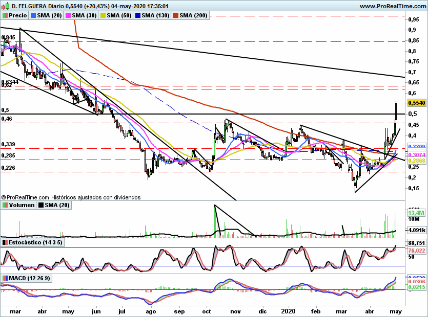Image resolution: width=428 pixels, height=317 pixels.
Task: Select the blue SMA (20) color square
Action: point(33,15)
